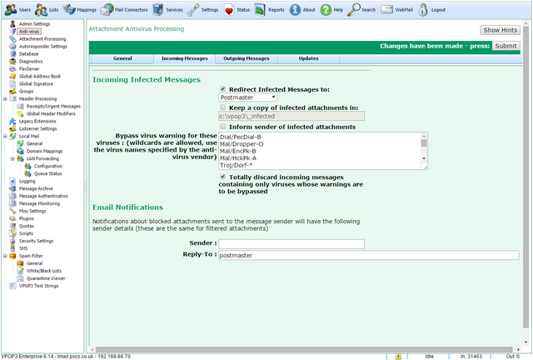This screenshot has height=360, width=533.
Task: Click the Logout padlock icon
Action: [x=423, y=9]
